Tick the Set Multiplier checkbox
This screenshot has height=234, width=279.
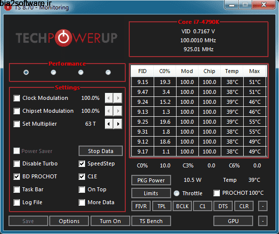(17, 124)
